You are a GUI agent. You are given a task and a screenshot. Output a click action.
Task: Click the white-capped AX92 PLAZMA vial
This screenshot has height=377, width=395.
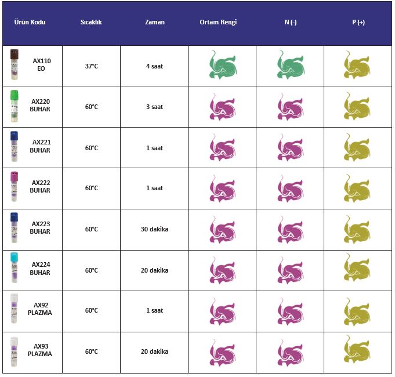[15, 309]
